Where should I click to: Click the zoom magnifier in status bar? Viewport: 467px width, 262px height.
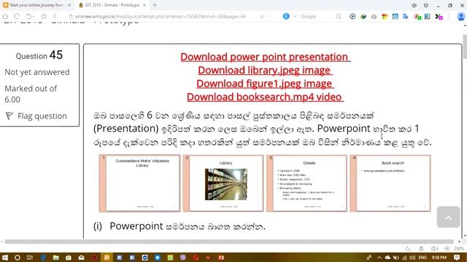447,249
